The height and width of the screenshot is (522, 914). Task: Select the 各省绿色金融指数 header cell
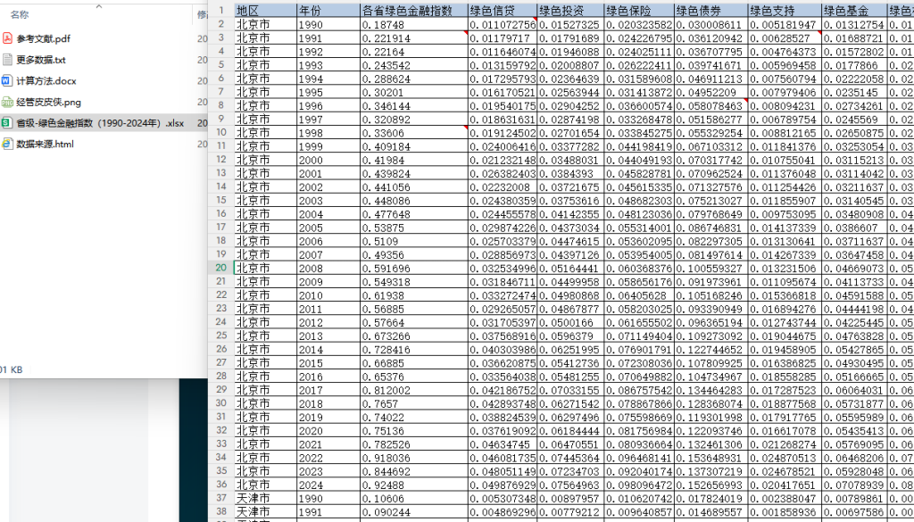pos(414,10)
